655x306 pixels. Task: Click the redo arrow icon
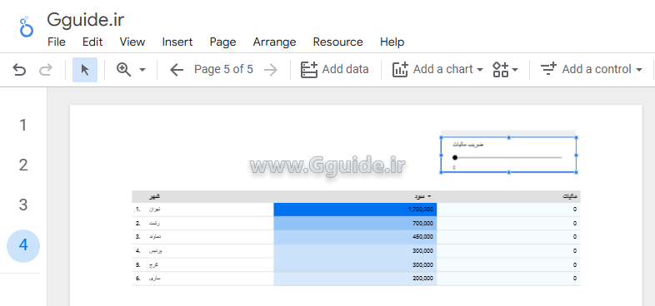pos(45,70)
